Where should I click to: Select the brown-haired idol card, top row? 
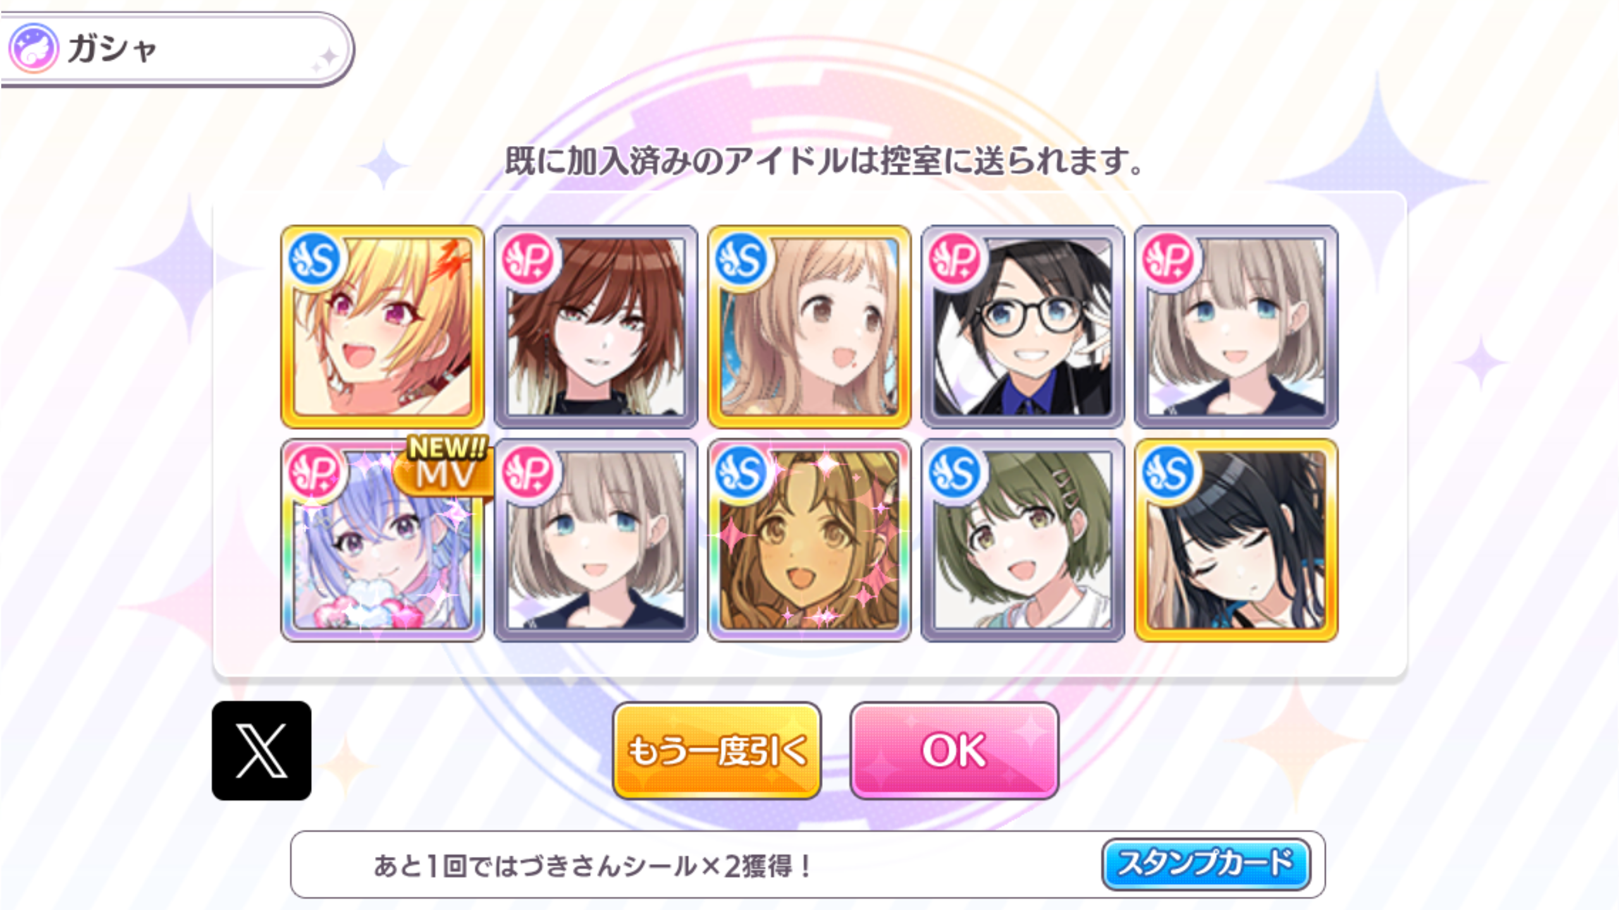pos(596,327)
